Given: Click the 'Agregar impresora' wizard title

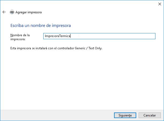Looking at the screenshot, I should click(x=29, y=12).
